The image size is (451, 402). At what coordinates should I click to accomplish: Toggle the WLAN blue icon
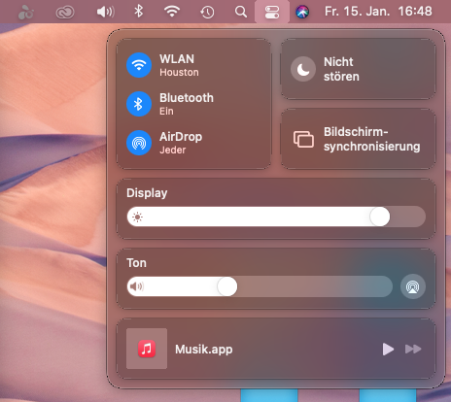coord(139,65)
